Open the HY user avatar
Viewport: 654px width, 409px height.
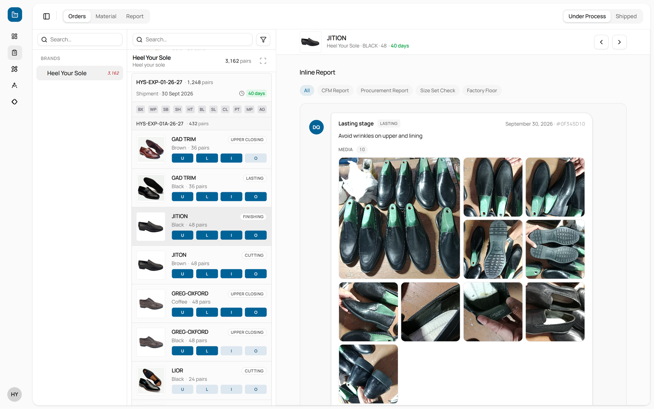tap(15, 394)
